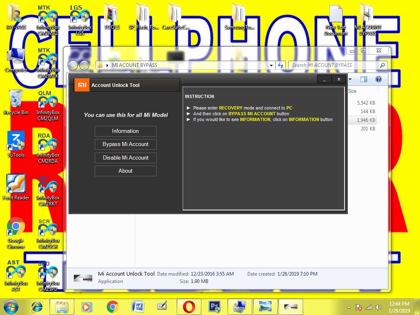Viewport: 420px width, 315px height.
Task: Minimize the Account Unlock Tool window
Action: pos(324,79)
